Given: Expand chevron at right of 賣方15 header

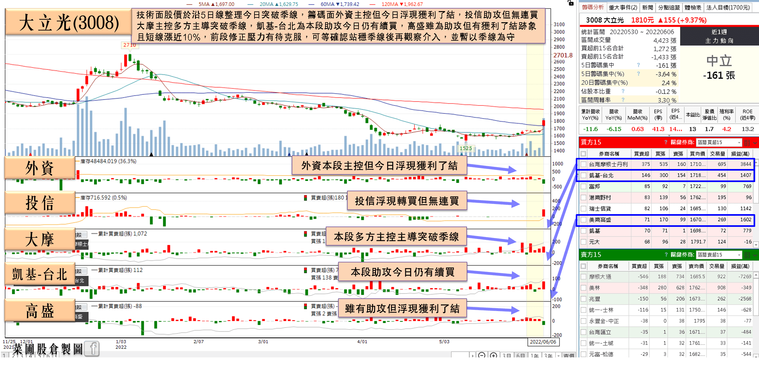Looking at the screenshot, I should pyautogui.click(x=755, y=255).
